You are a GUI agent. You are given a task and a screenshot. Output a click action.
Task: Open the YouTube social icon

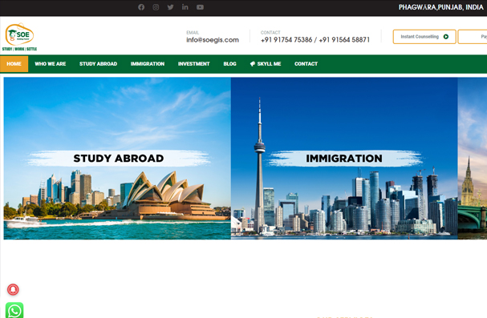coord(200,7)
